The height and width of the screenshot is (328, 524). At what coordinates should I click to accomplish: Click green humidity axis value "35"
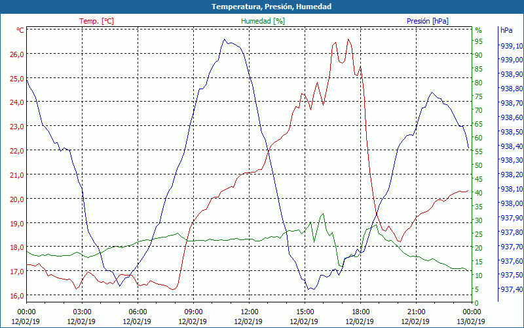click(479, 207)
